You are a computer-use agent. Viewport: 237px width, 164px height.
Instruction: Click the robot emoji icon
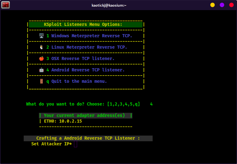41,70
